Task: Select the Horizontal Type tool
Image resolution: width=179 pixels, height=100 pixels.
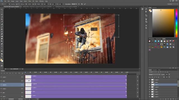Action: 2,46
